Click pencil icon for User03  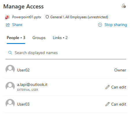tap(108, 104)
